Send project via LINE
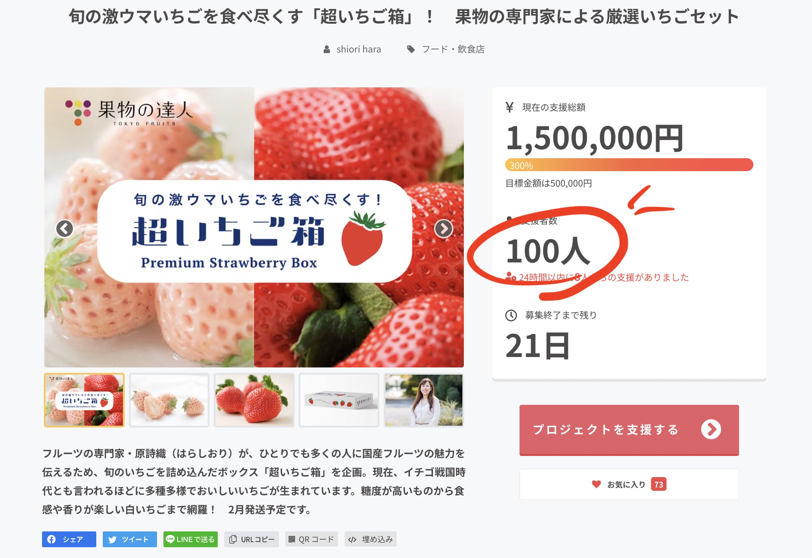 (190, 539)
